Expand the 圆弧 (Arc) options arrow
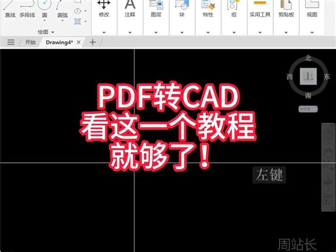This screenshot has height=252, width=336. tap(63, 21)
